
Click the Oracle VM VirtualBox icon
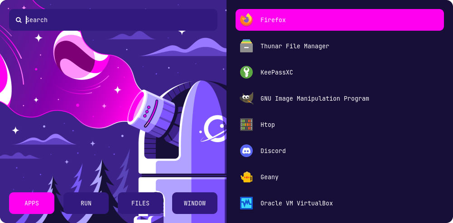[x=246, y=203]
